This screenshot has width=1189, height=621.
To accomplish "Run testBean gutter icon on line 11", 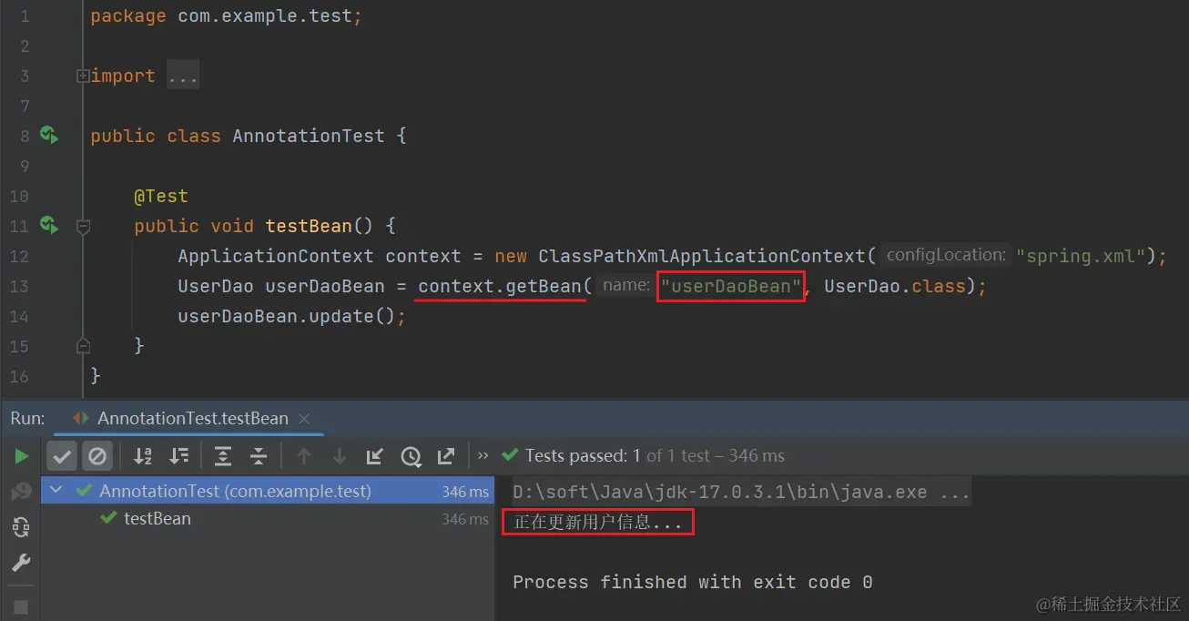I will pyautogui.click(x=49, y=225).
